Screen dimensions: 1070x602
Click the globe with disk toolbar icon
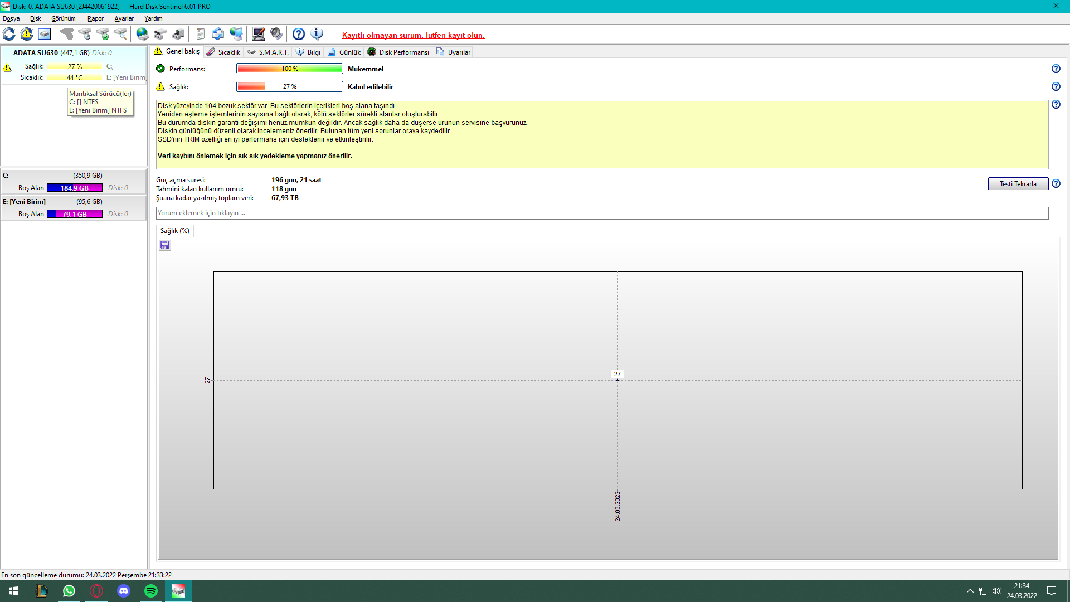click(143, 34)
